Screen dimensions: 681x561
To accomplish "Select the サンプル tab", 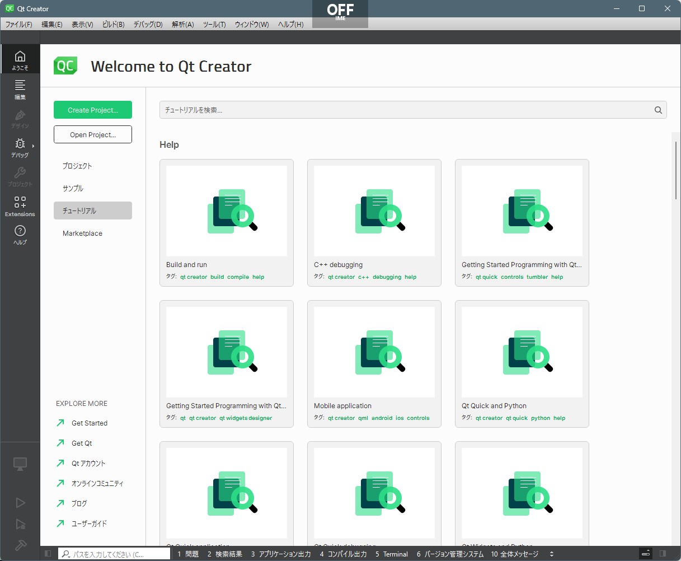I will (93, 188).
